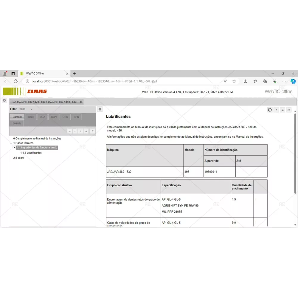
Task: Close the BA JAGUAR 880 document tab
Action: click(80, 102)
